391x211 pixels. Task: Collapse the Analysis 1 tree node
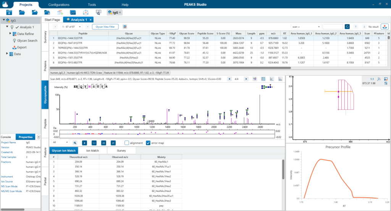tap(7, 27)
